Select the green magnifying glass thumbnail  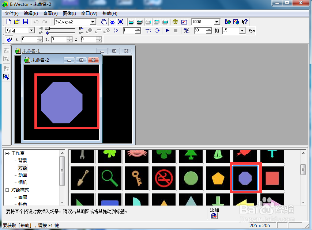[x=110, y=178]
